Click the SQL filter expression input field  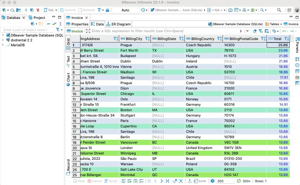point(162,31)
